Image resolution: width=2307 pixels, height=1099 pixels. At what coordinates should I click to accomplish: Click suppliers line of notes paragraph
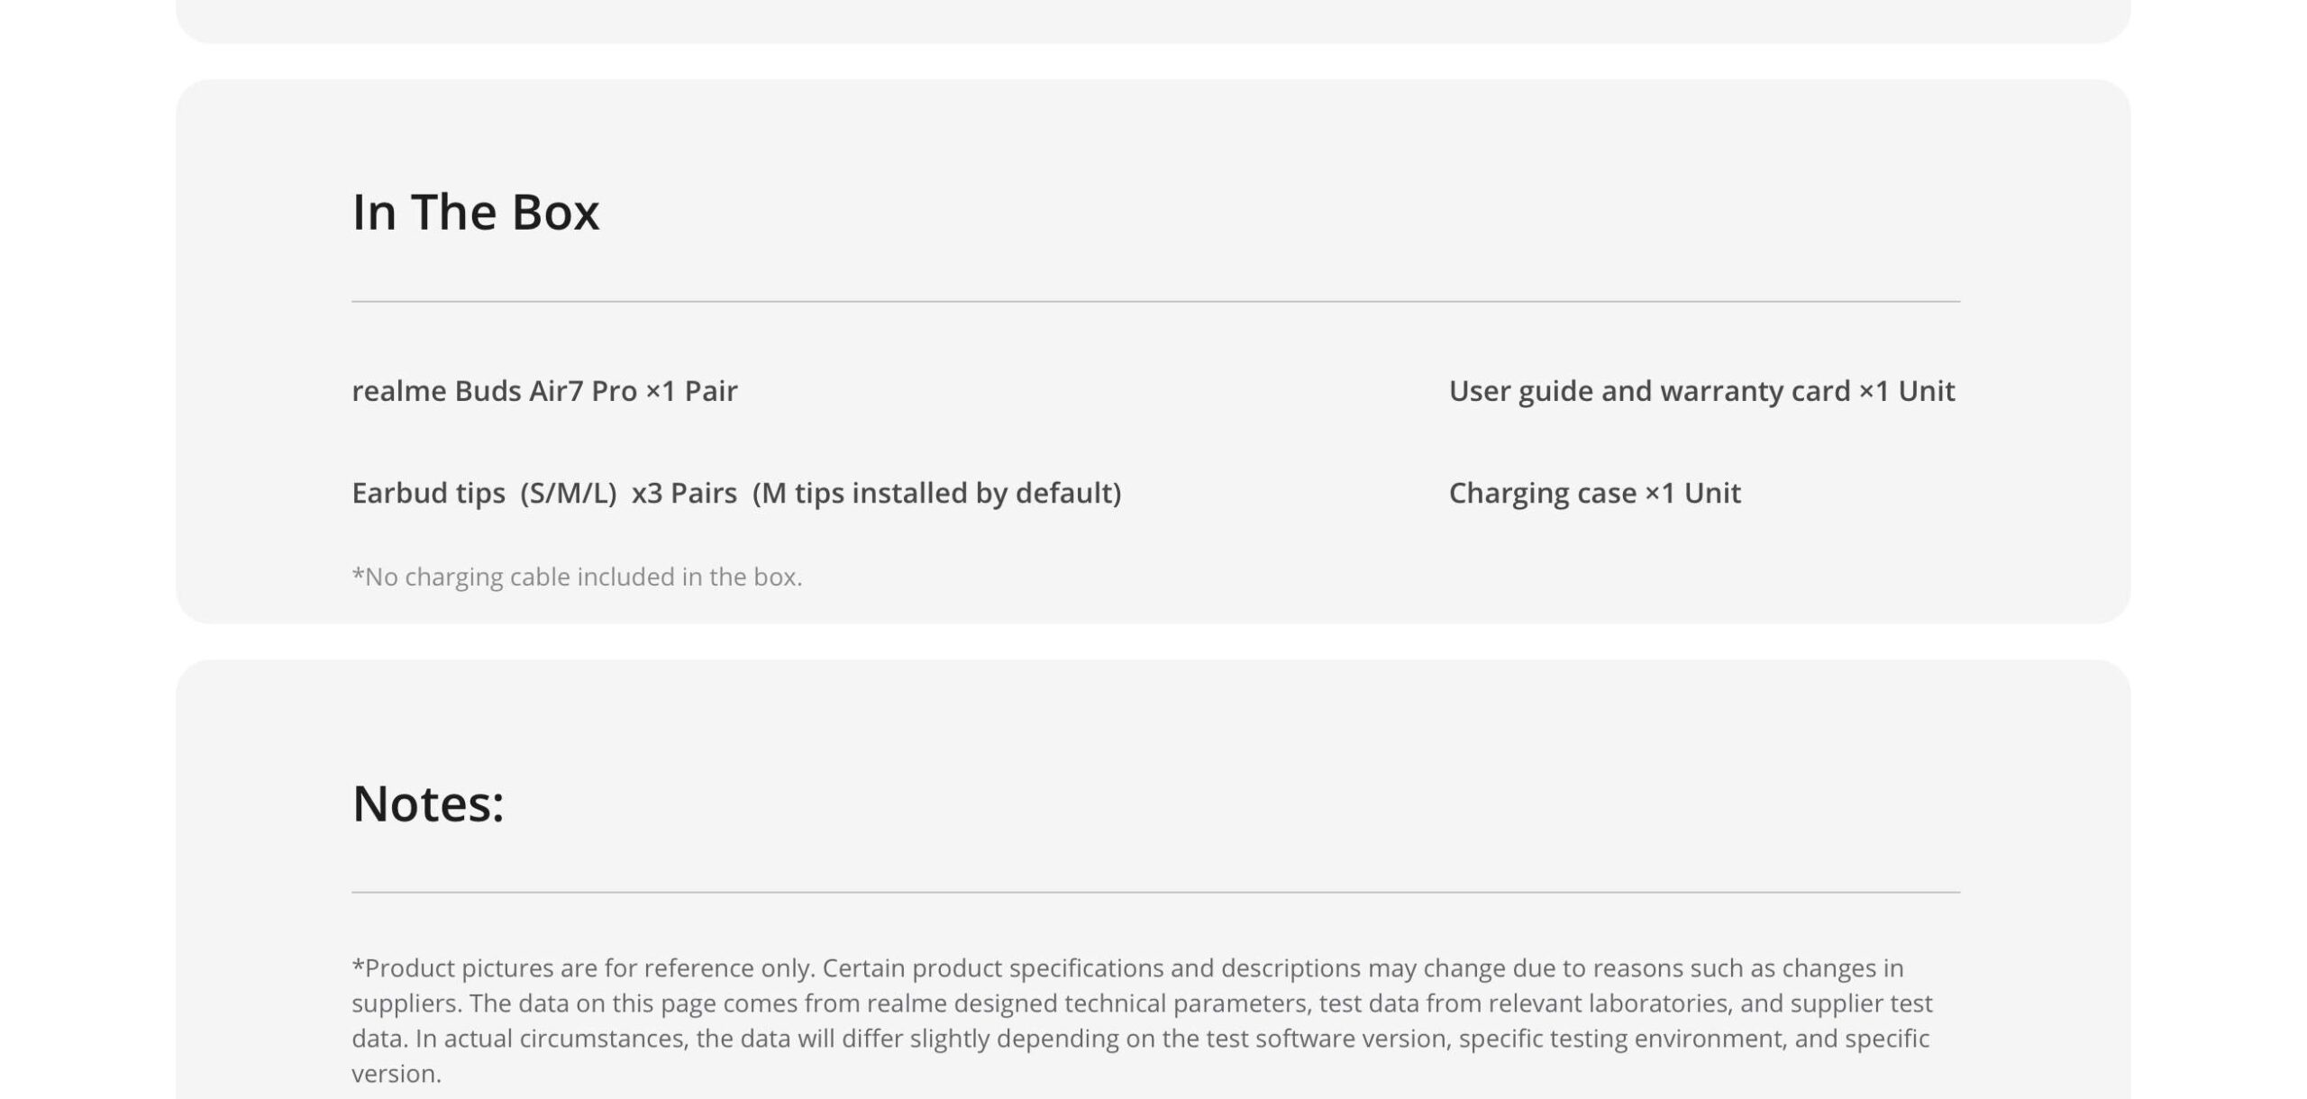pos(1142,1003)
